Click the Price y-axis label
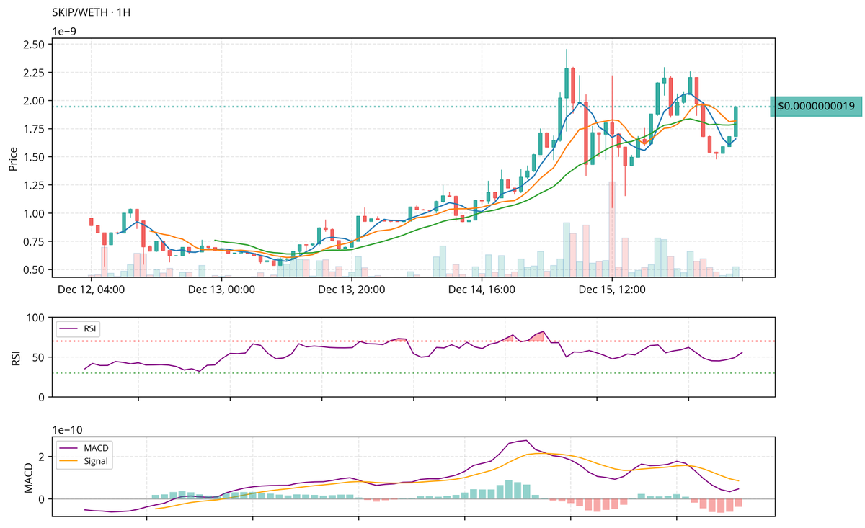The height and width of the screenshot is (528, 865). coord(13,158)
